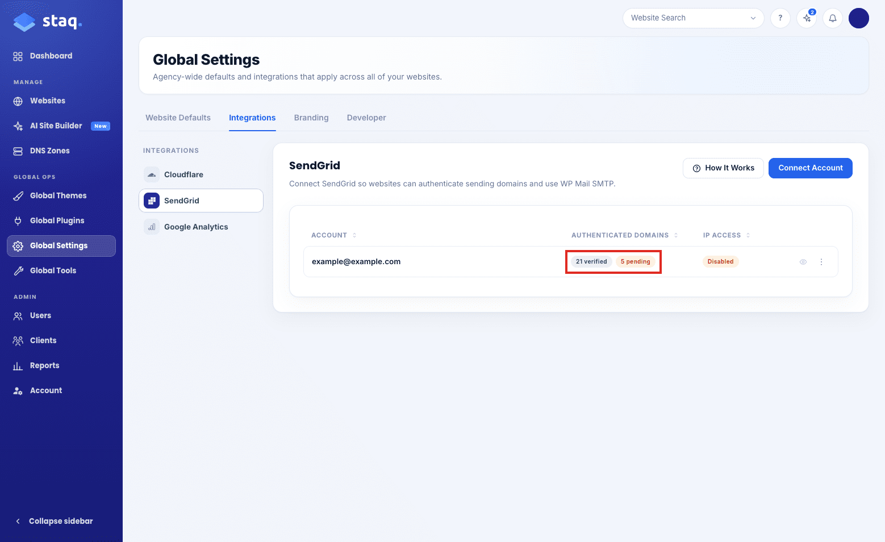Open row actions menu for example@example.com
Viewport: 885px width, 542px height.
coord(821,262)
